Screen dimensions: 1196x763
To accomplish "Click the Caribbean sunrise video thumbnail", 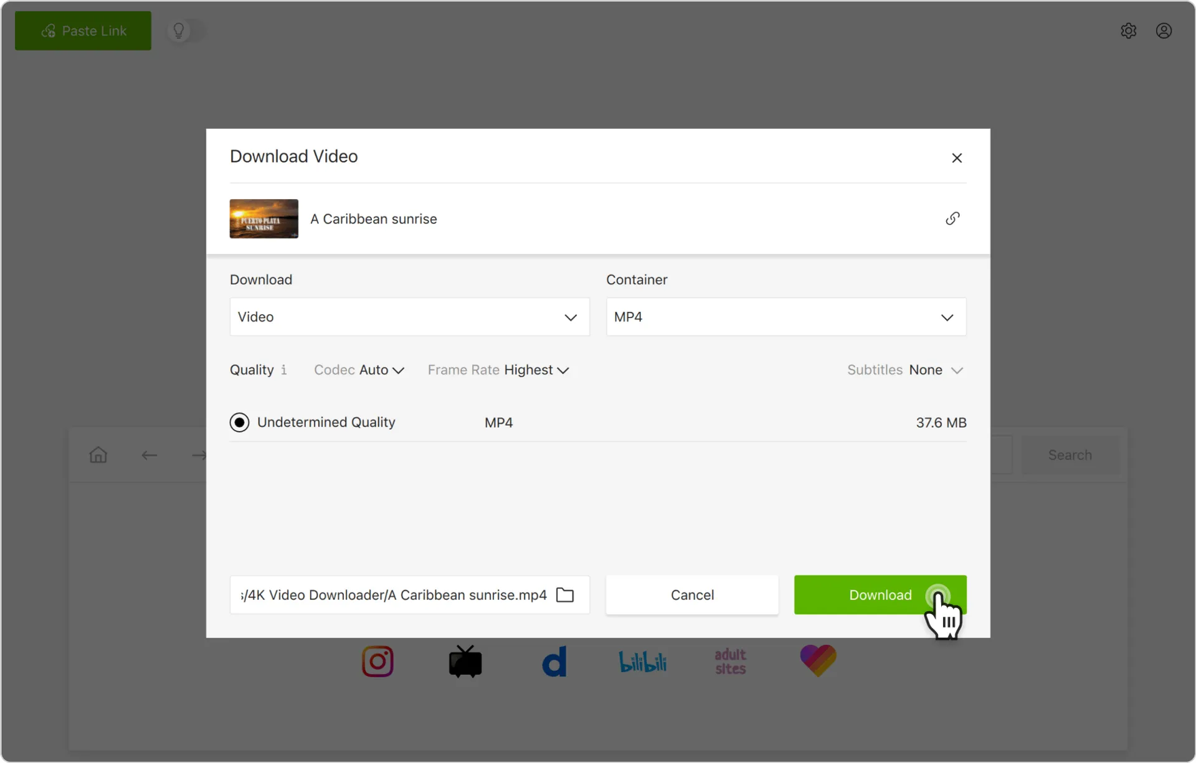I will 263,218.
